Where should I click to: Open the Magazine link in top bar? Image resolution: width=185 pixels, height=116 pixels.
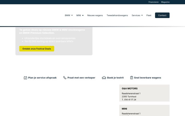[x=165, y=2]
